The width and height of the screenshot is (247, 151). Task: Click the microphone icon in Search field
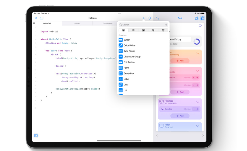pos(166,25)
